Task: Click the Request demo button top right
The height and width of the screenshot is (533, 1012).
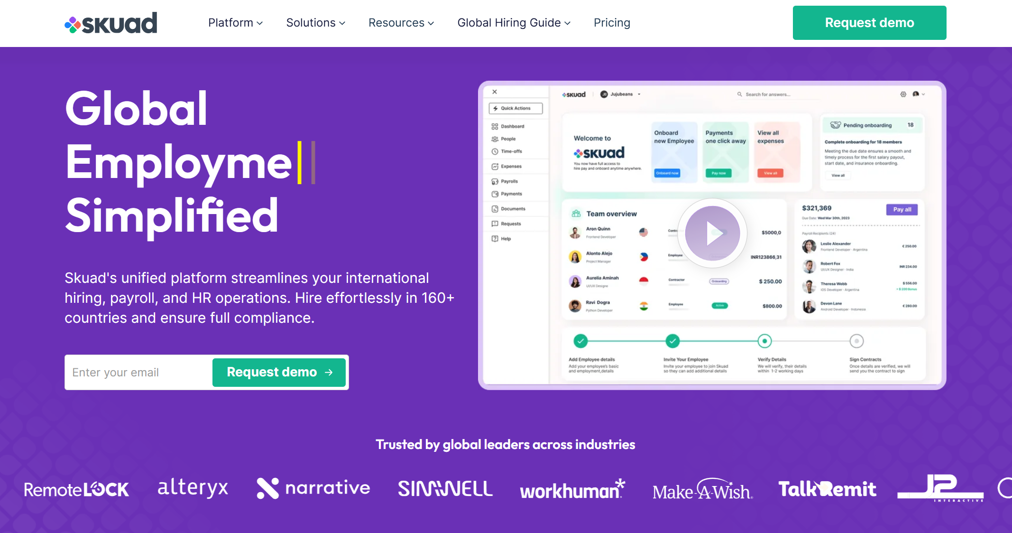Action: (869, 23)
